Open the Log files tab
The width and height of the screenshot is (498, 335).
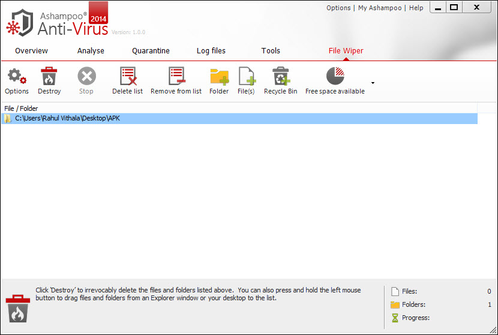[211, 51]
